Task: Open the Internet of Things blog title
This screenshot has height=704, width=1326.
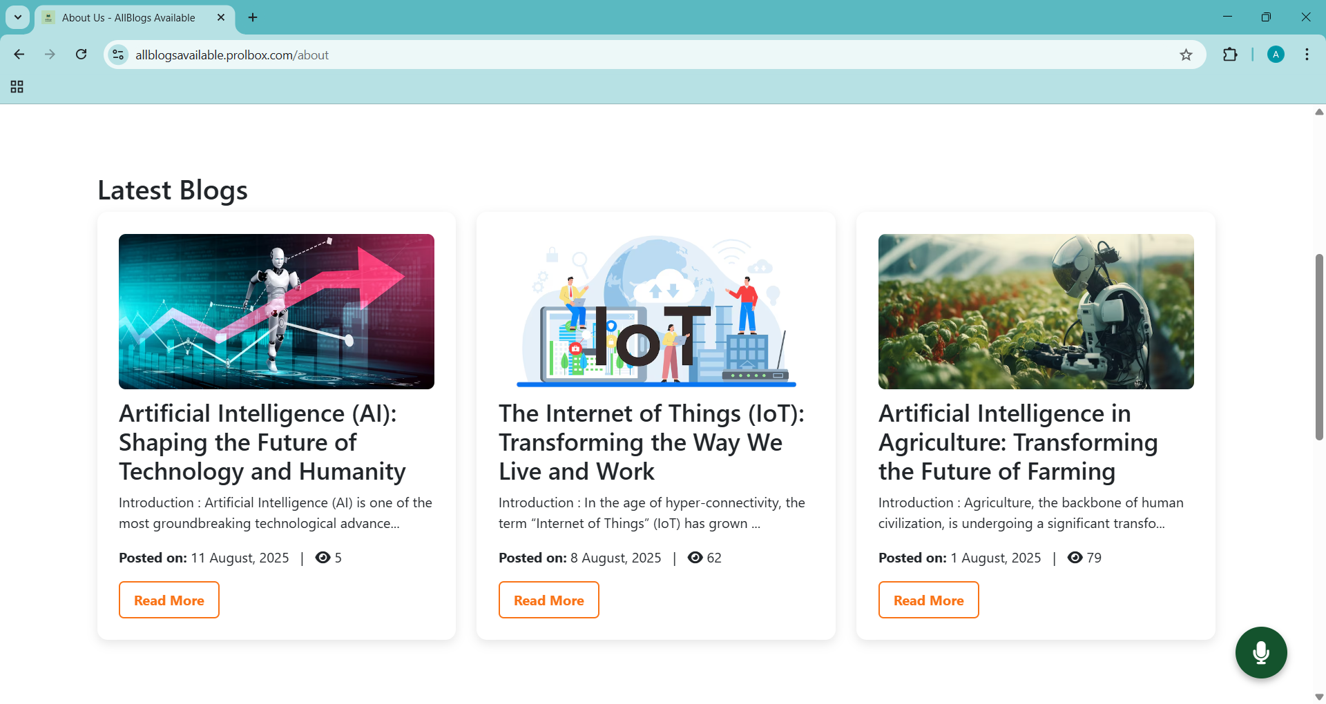Action: point(651,442)
